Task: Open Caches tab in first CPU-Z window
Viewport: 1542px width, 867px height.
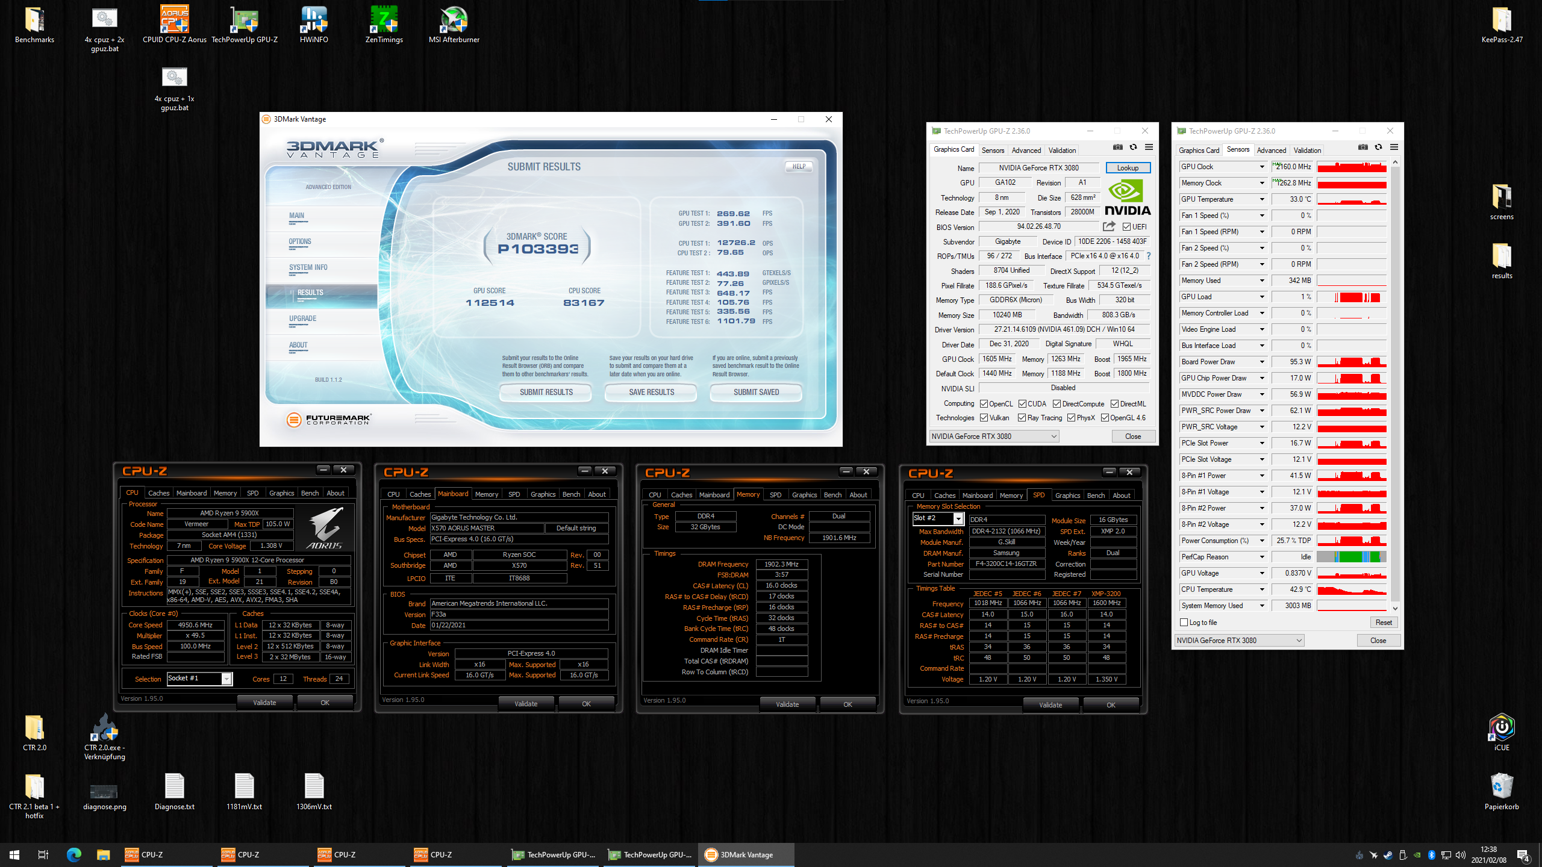Action: click(x=158, y=493)
